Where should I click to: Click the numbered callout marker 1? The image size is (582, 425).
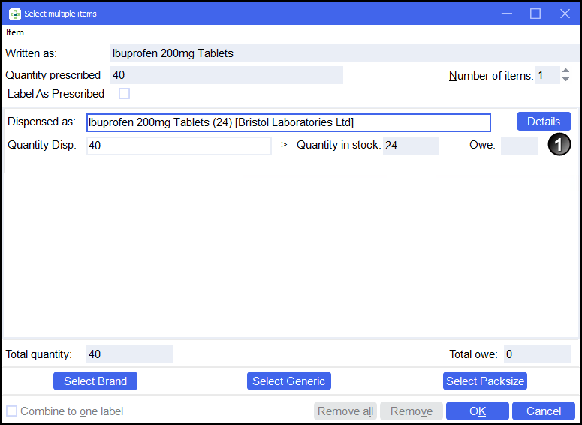[x=559, y=146]
